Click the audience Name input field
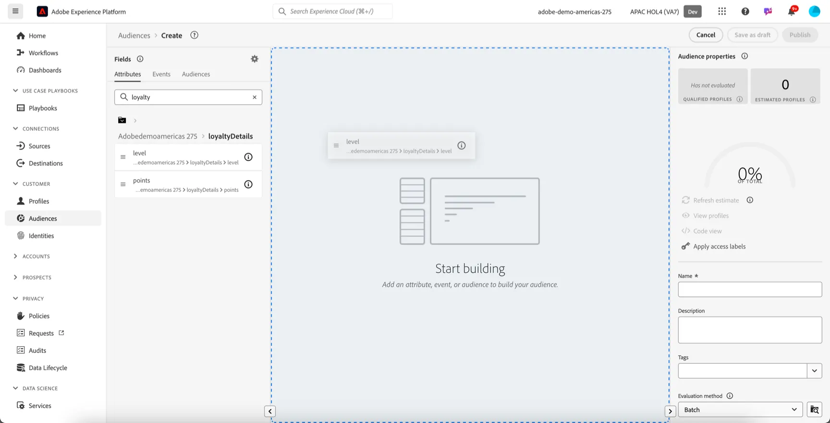The image size is (830, 423). 750,290
